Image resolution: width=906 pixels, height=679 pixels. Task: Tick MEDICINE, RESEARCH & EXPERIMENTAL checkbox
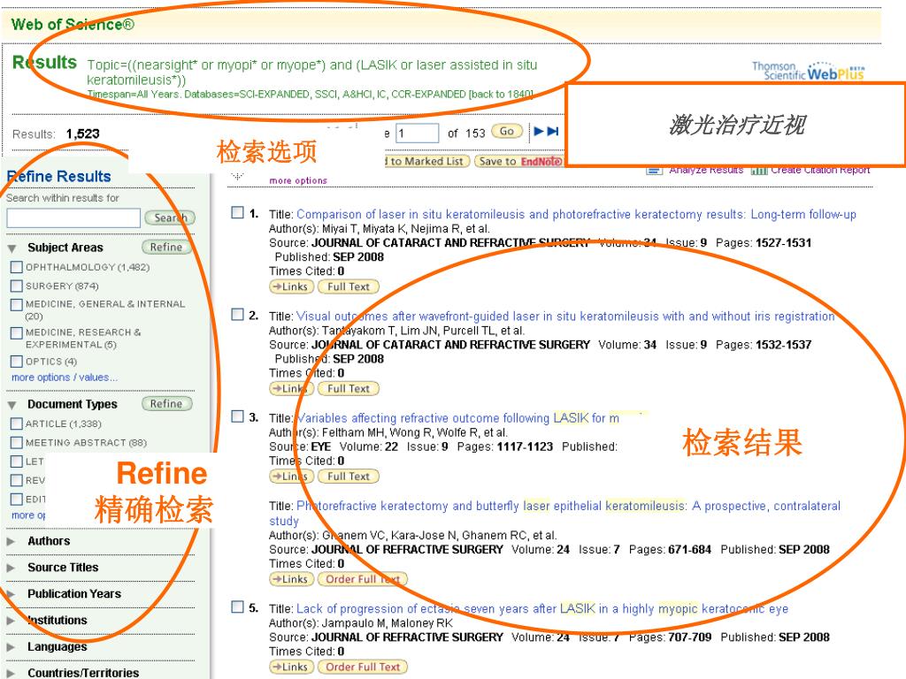(17, 332)
